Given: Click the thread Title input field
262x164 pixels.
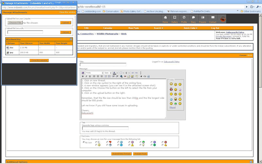Looking at the screenshot, I should [x=103, y=65].
